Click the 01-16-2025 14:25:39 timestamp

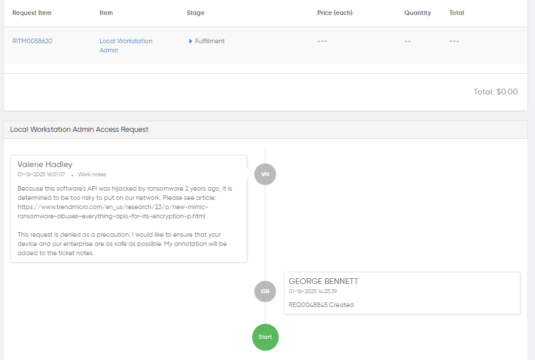click(313, 291)
